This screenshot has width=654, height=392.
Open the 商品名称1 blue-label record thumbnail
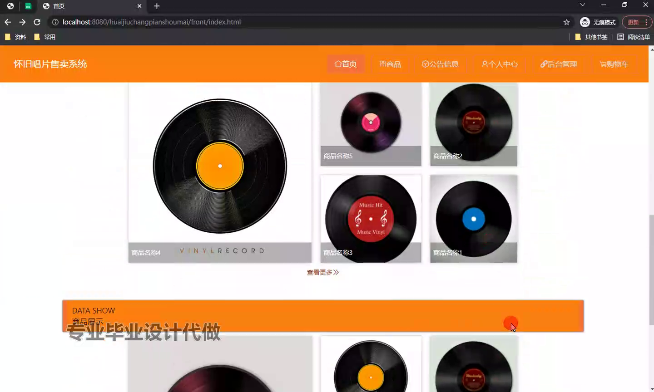474,219
